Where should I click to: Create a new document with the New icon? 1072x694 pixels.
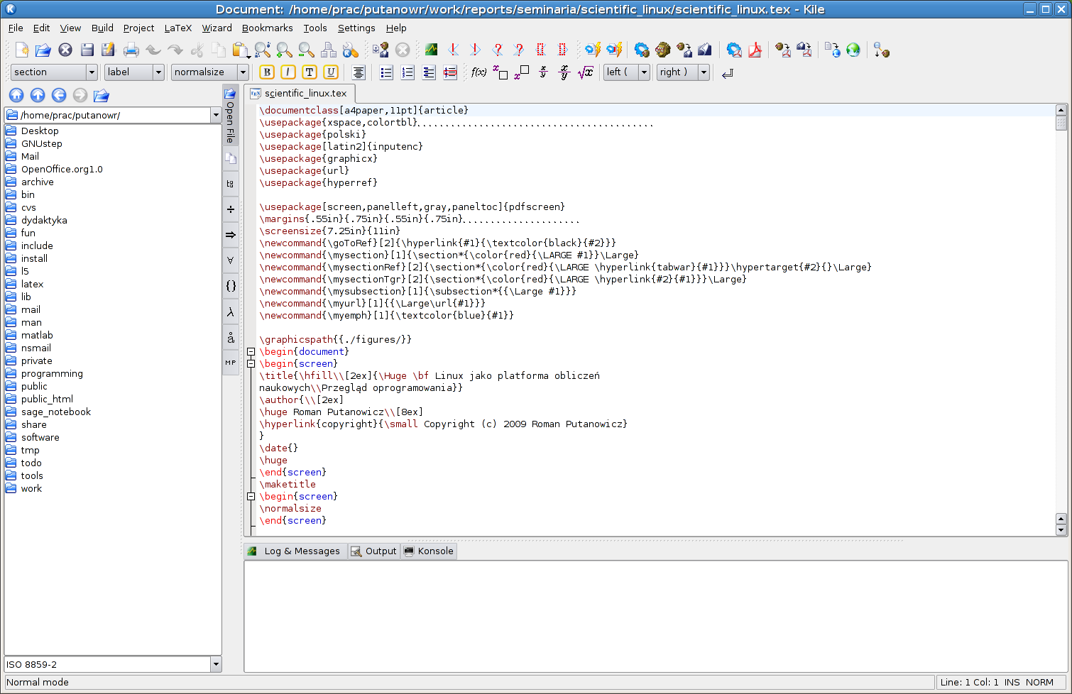(x=21, y=50)
